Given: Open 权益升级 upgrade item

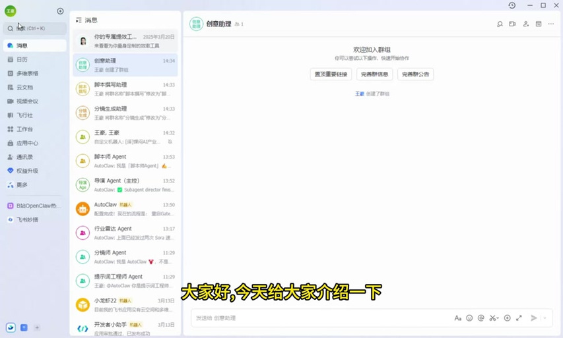Looking at the screenshot, I should (x=35, y=171).
